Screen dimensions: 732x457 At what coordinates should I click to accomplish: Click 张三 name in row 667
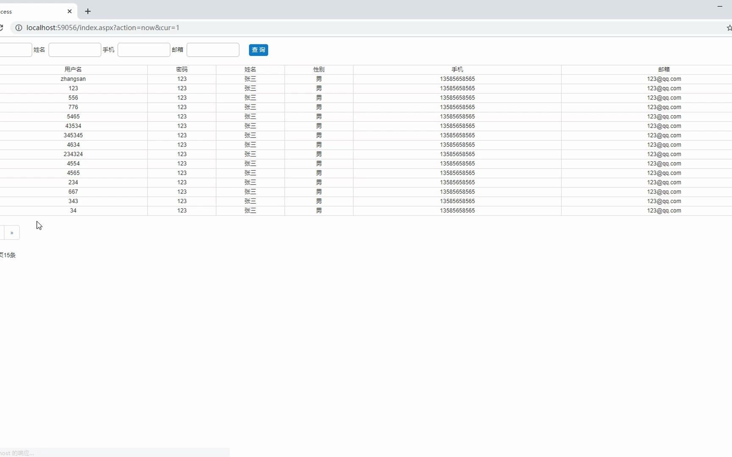(x=250, y=192)
